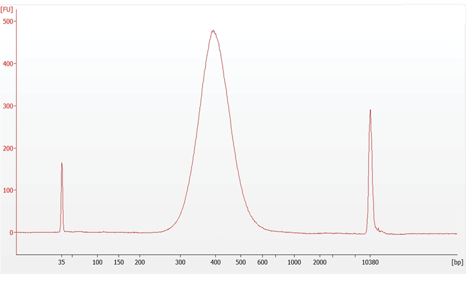
Task: Click the 35 label on the x-axis
Action: (x=62, y=262)
